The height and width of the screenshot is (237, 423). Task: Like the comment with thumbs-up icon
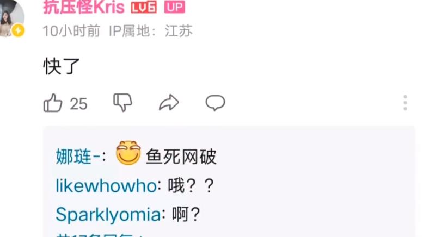pos(53,103)
